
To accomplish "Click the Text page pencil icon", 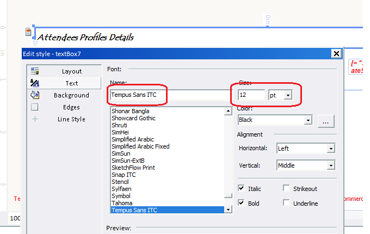I will [35, 83].
